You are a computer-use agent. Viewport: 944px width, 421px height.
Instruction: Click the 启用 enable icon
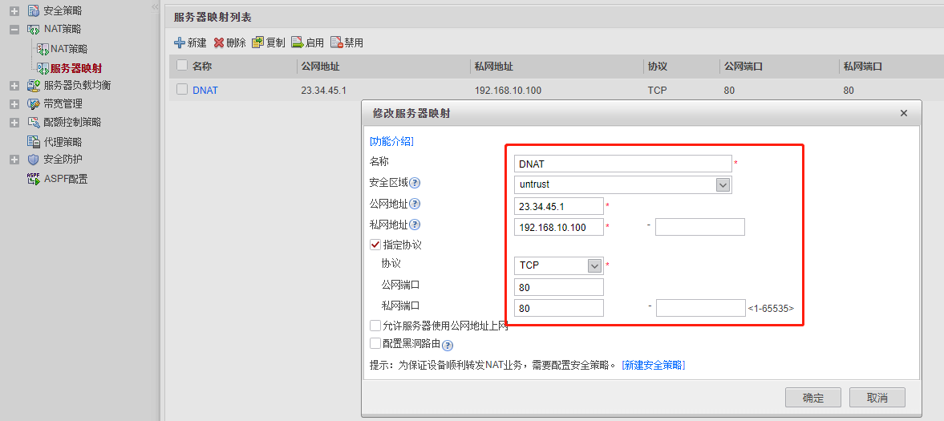[x=298, y=43]
